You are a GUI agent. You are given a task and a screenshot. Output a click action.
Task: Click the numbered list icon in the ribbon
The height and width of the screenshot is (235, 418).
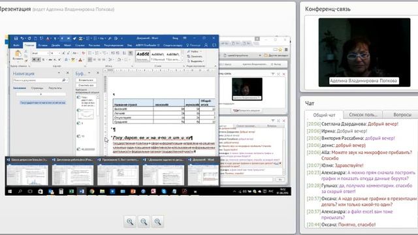(97, 54)
